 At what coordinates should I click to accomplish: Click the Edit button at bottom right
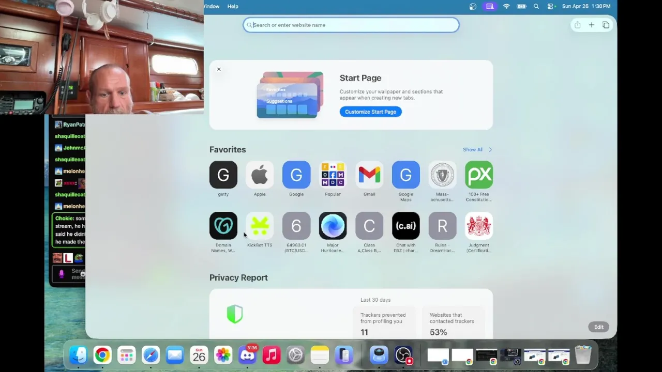[x=599, y=327]
